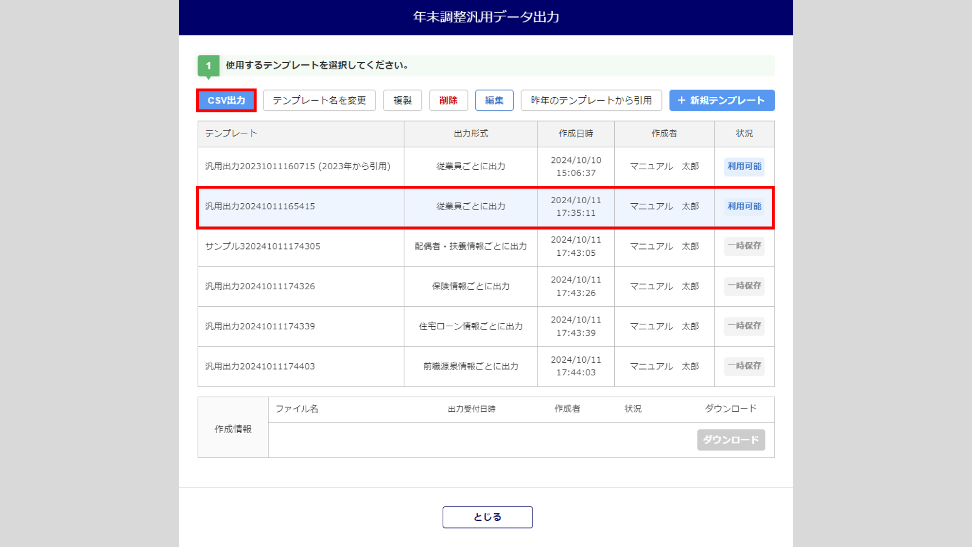972x547 pixels.
Task: Click date 2024/10/11 17:35:11
Action: point(576,207)
